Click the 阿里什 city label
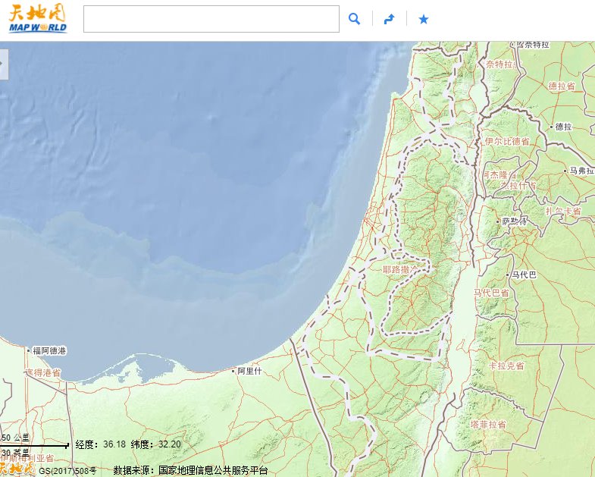The width and height of the screenshot is (595, 477). pyautogui.click(x=249, y=371)
